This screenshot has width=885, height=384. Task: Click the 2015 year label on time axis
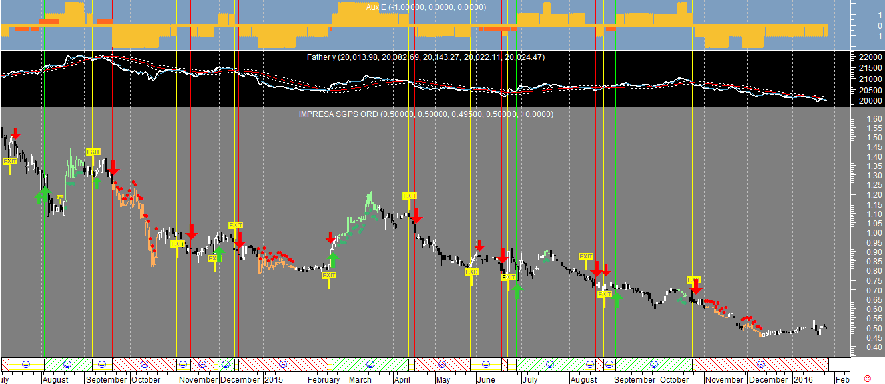click(x=274, y=379)
